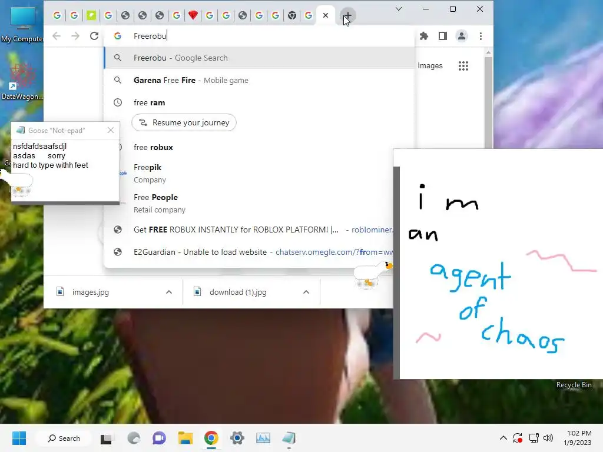Close the active Chrome tab
Viewport: 603px width, 452px height.
pos(325,15)
